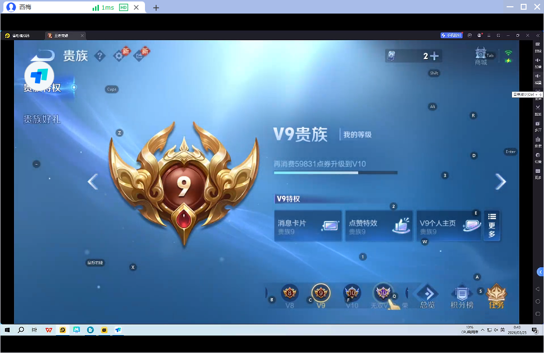Click the V10 upgrade progress bar
The width and height of the screenshot is (544, 353).
pyautogui.click(x=335, y=172)
